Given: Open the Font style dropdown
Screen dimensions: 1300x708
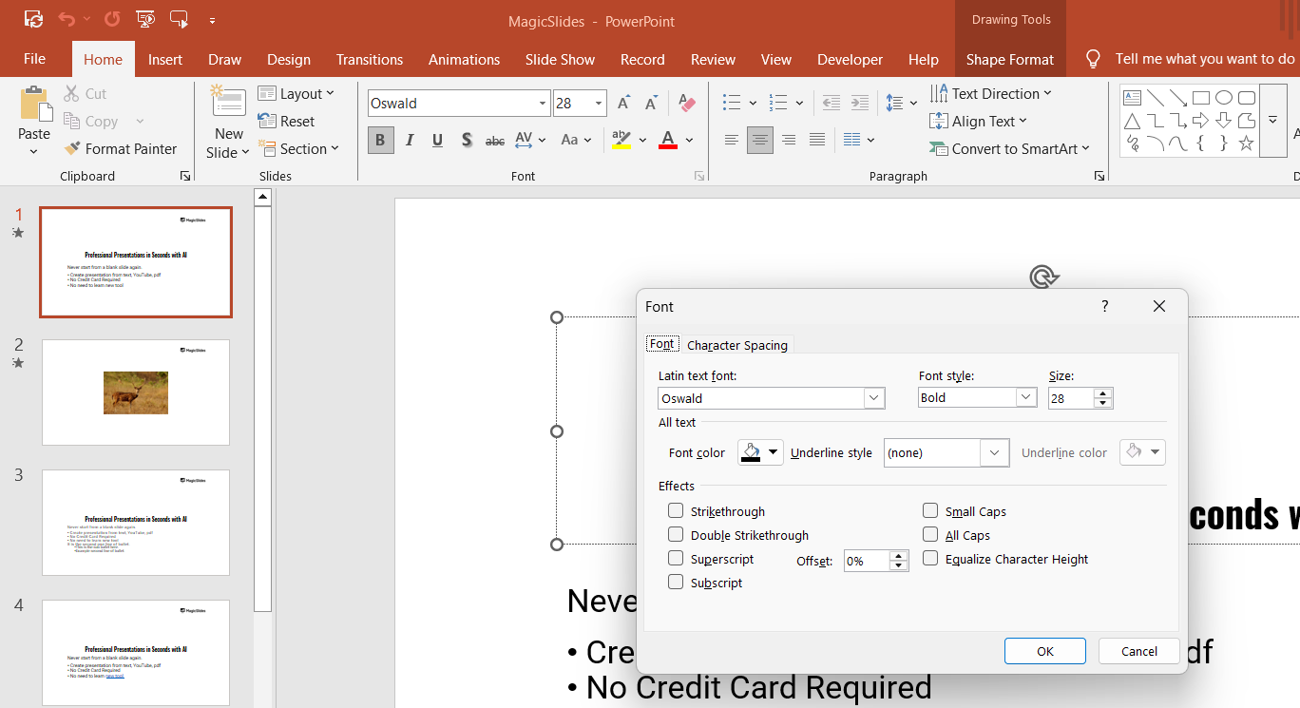Looking at the screenshot, I should [1025, 398].
